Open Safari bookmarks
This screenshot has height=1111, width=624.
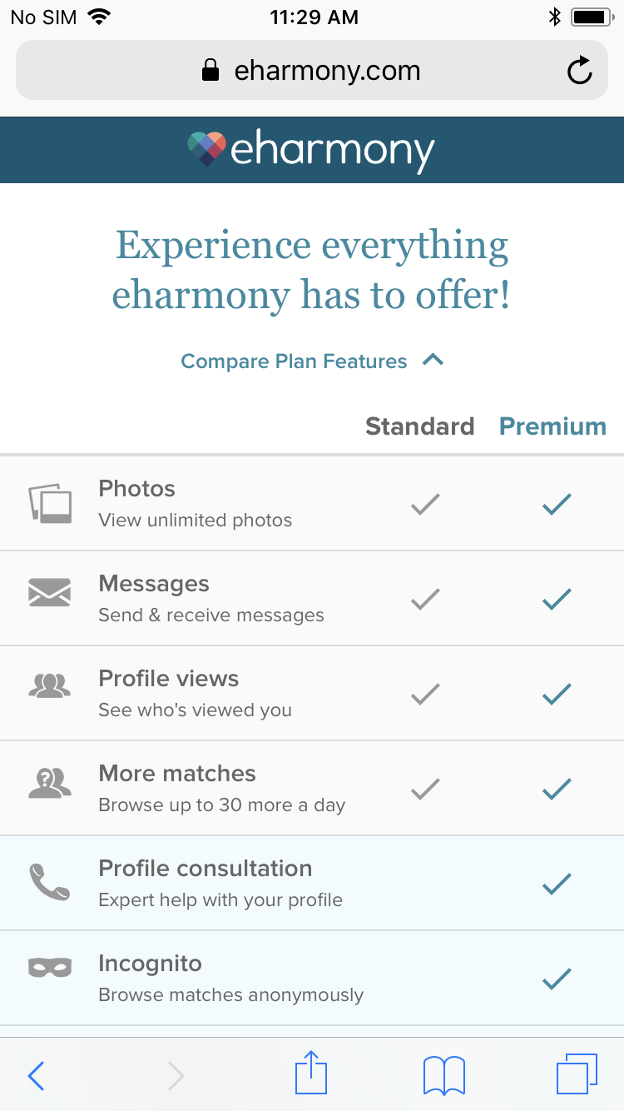(x=443, y=1074)
